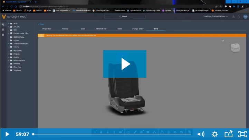Open the browser extensions puzzle icon
The image size is (249, 140).
(x=234, y=7)
